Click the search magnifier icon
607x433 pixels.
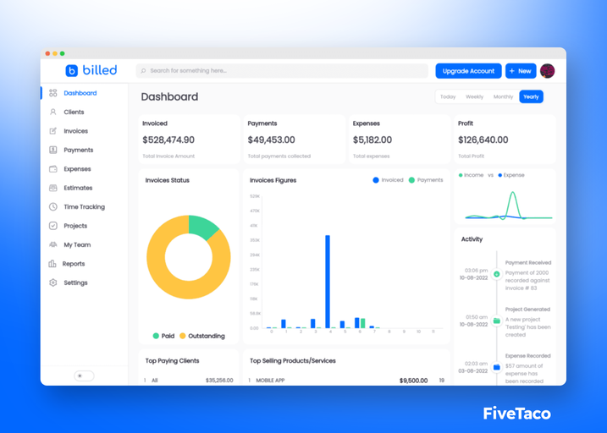[x=143, y=71]
